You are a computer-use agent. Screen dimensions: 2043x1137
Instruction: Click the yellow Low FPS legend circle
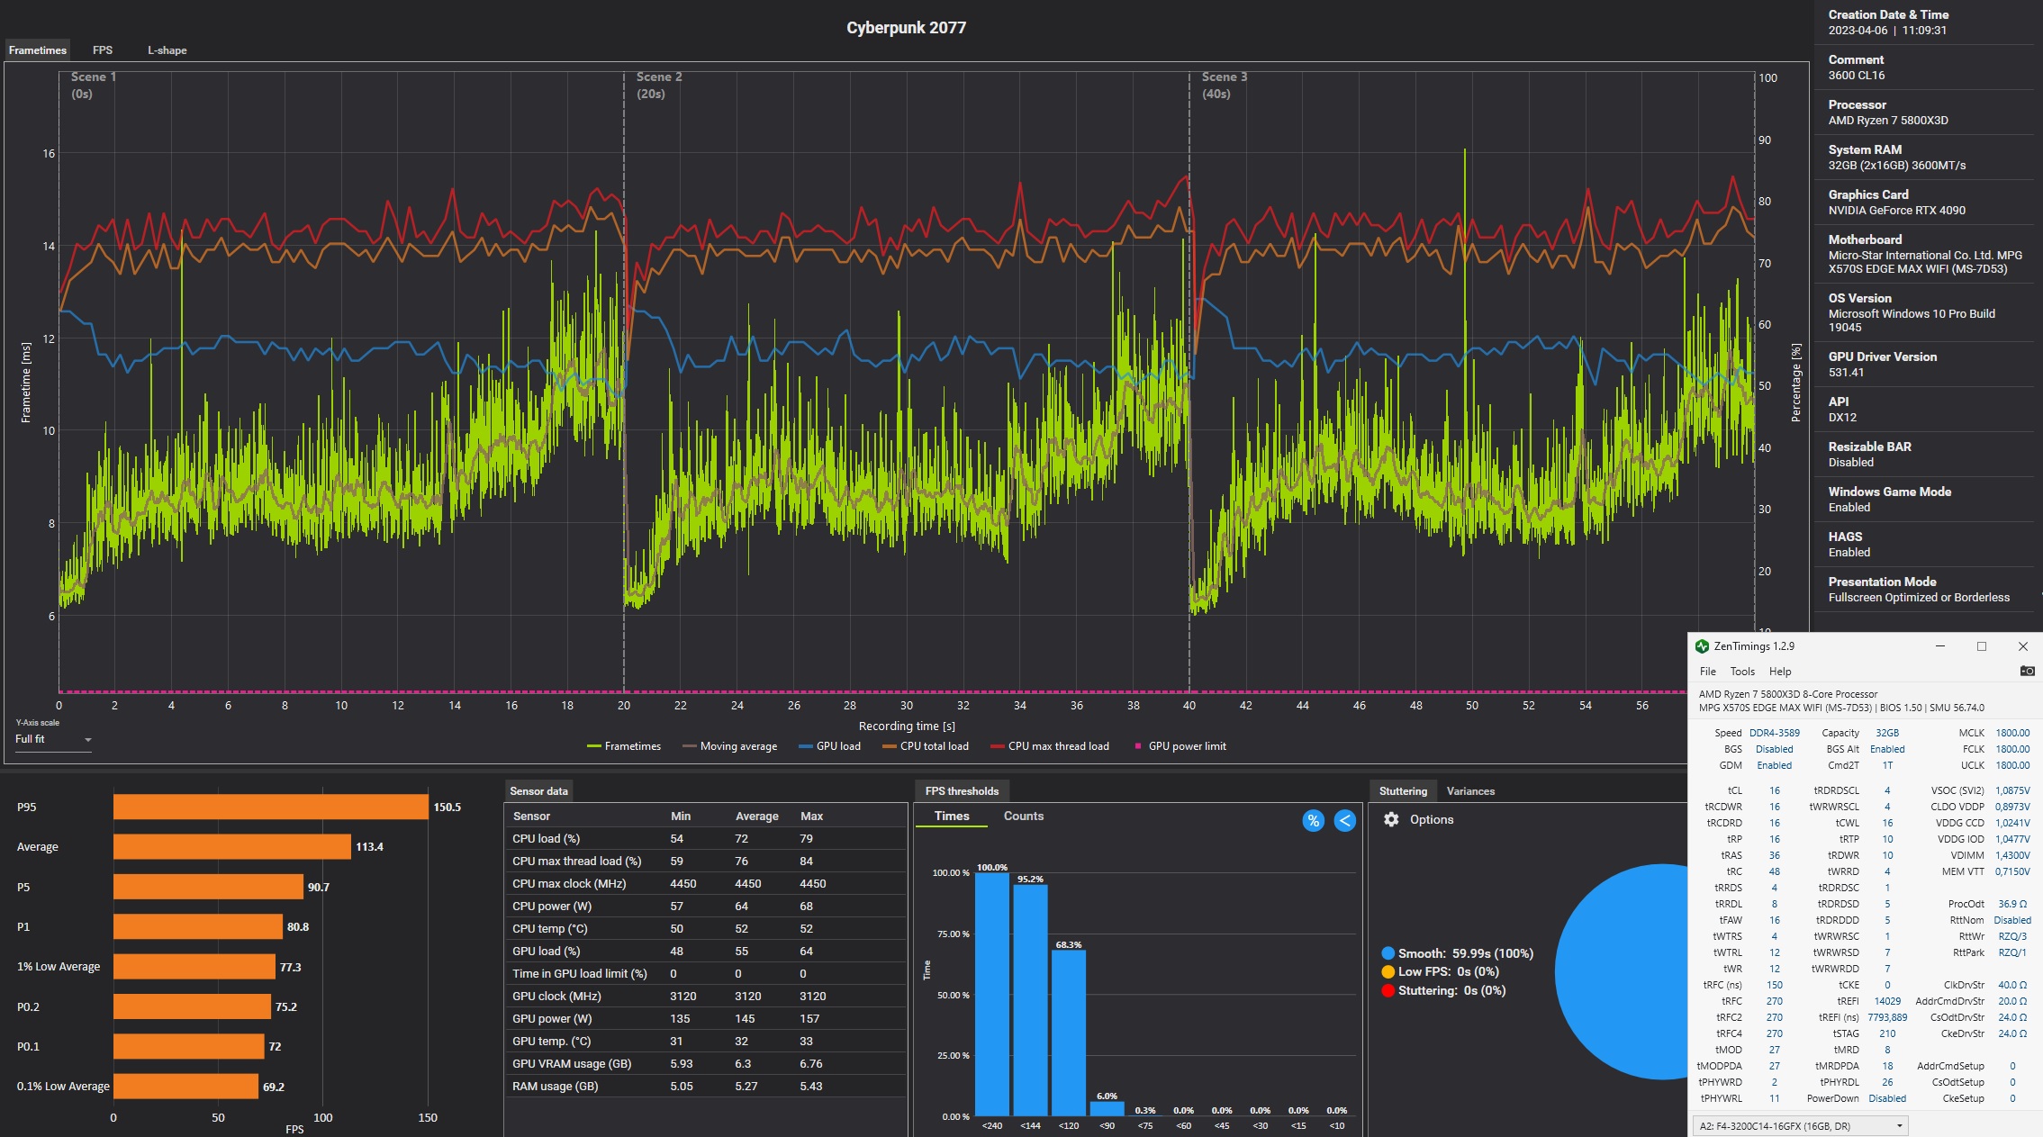(x=1388, y=971)
